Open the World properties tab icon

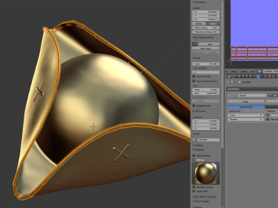point(247,76)
